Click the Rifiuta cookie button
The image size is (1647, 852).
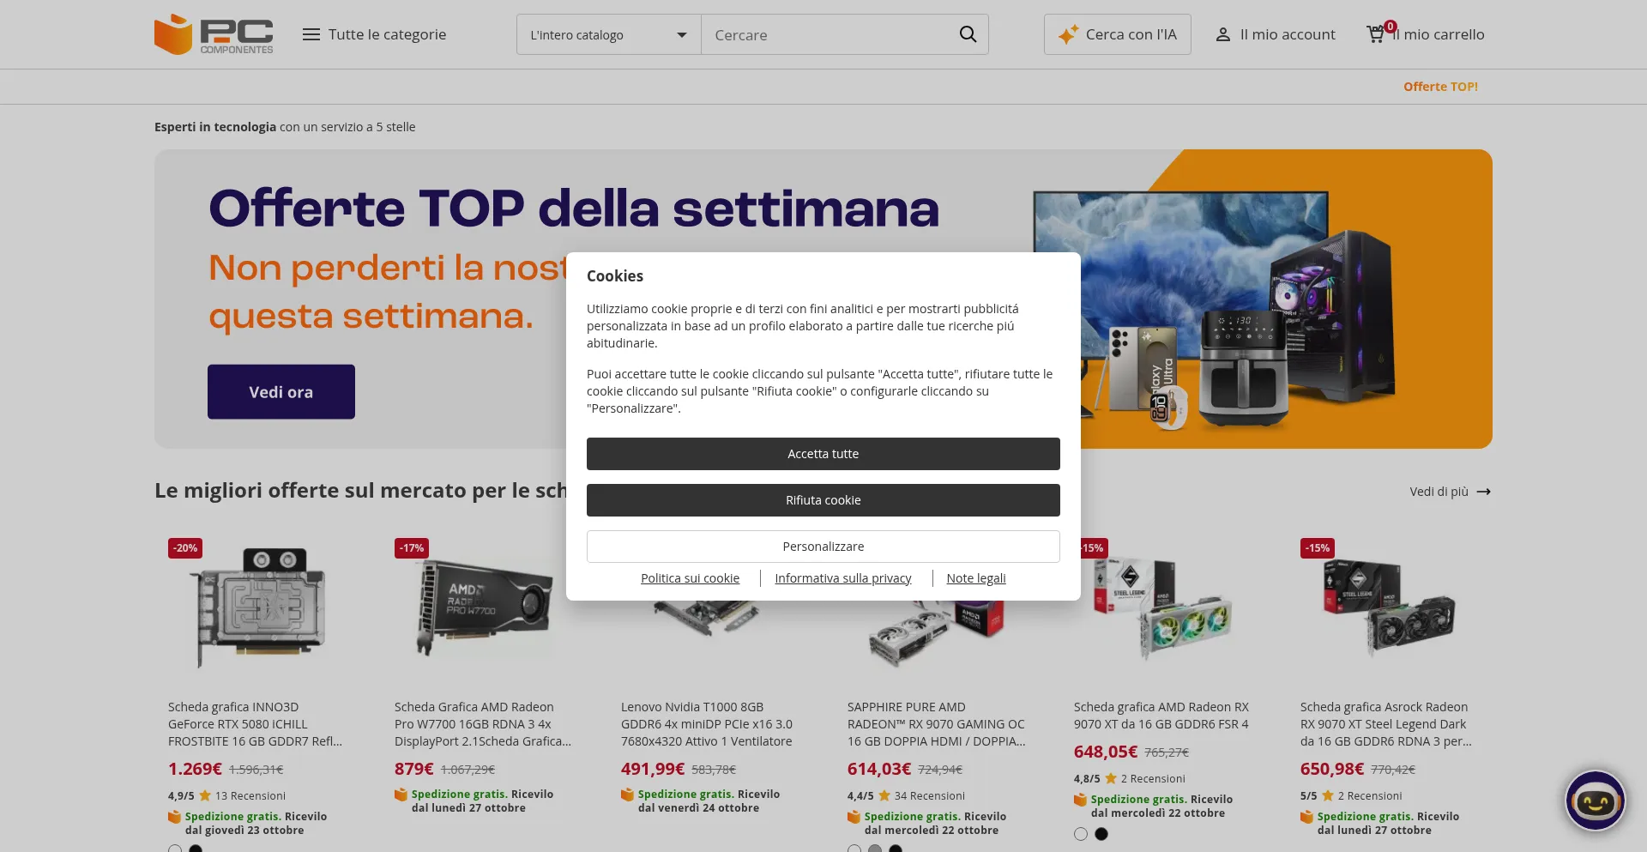[823, 500]
